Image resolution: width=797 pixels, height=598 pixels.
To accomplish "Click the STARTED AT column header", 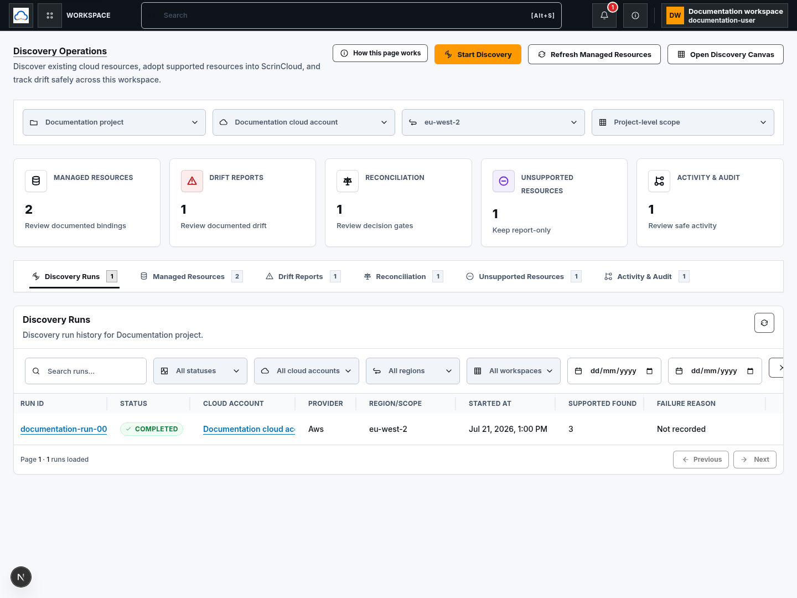I will [490, 404].
